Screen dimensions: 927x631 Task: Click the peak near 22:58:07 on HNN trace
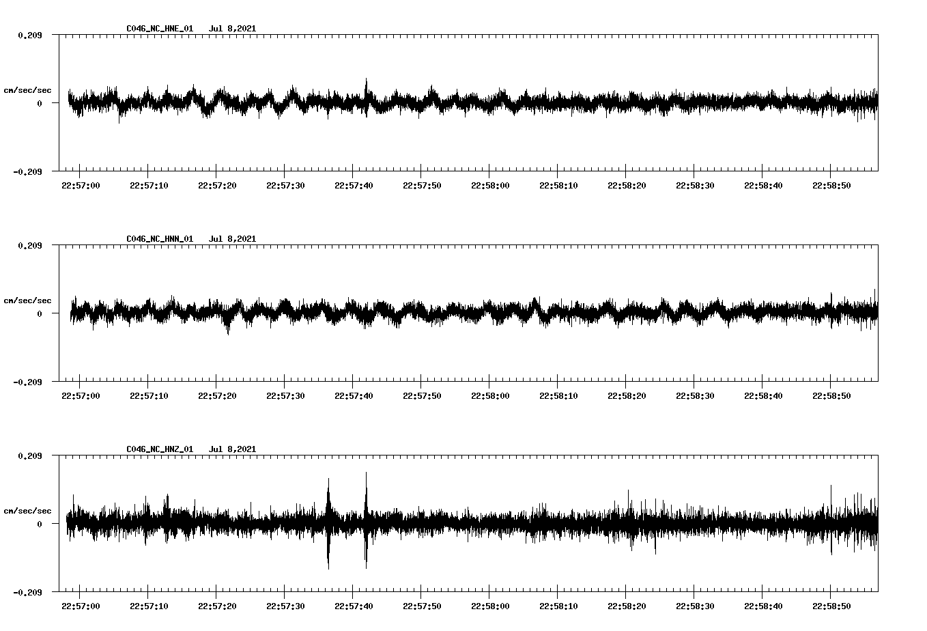point(536,300)
